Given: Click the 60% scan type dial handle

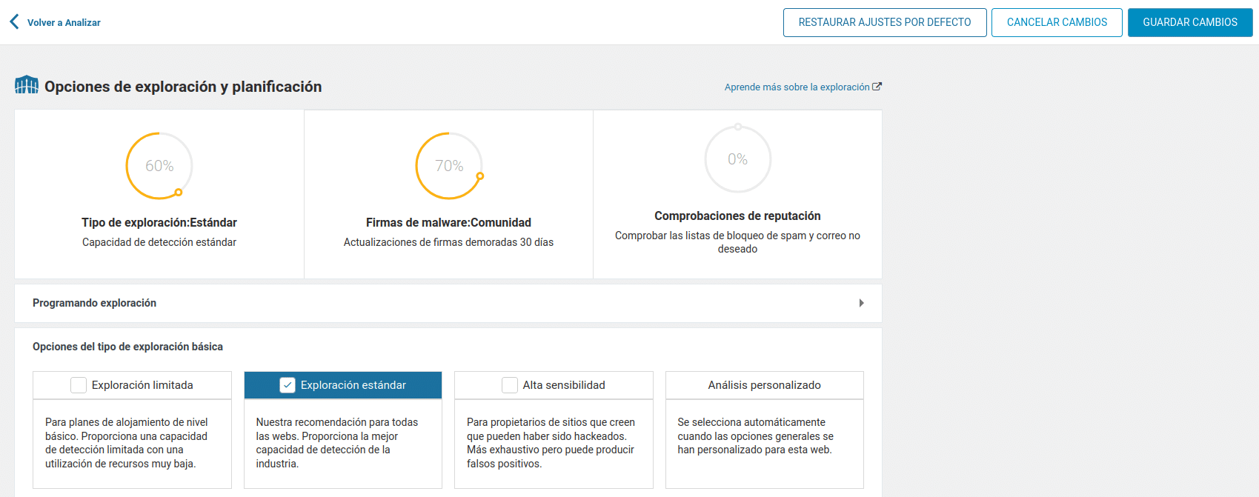Looking at the screenshot, I should 179,193.
